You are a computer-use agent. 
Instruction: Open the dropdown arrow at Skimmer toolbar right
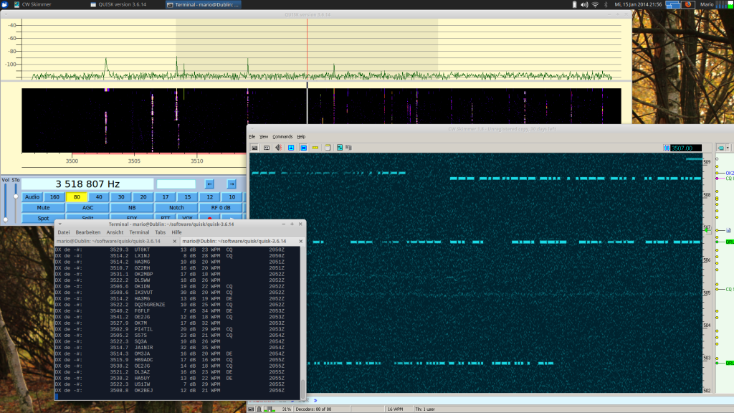click(728, 148)
